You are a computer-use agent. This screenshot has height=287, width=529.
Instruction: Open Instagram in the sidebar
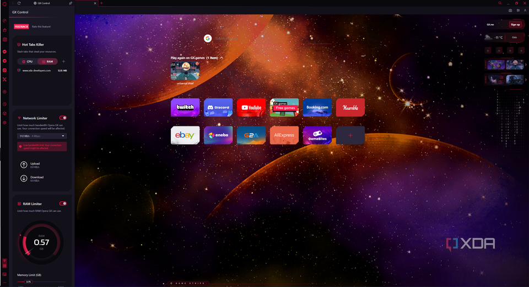(x=5, y=70)
